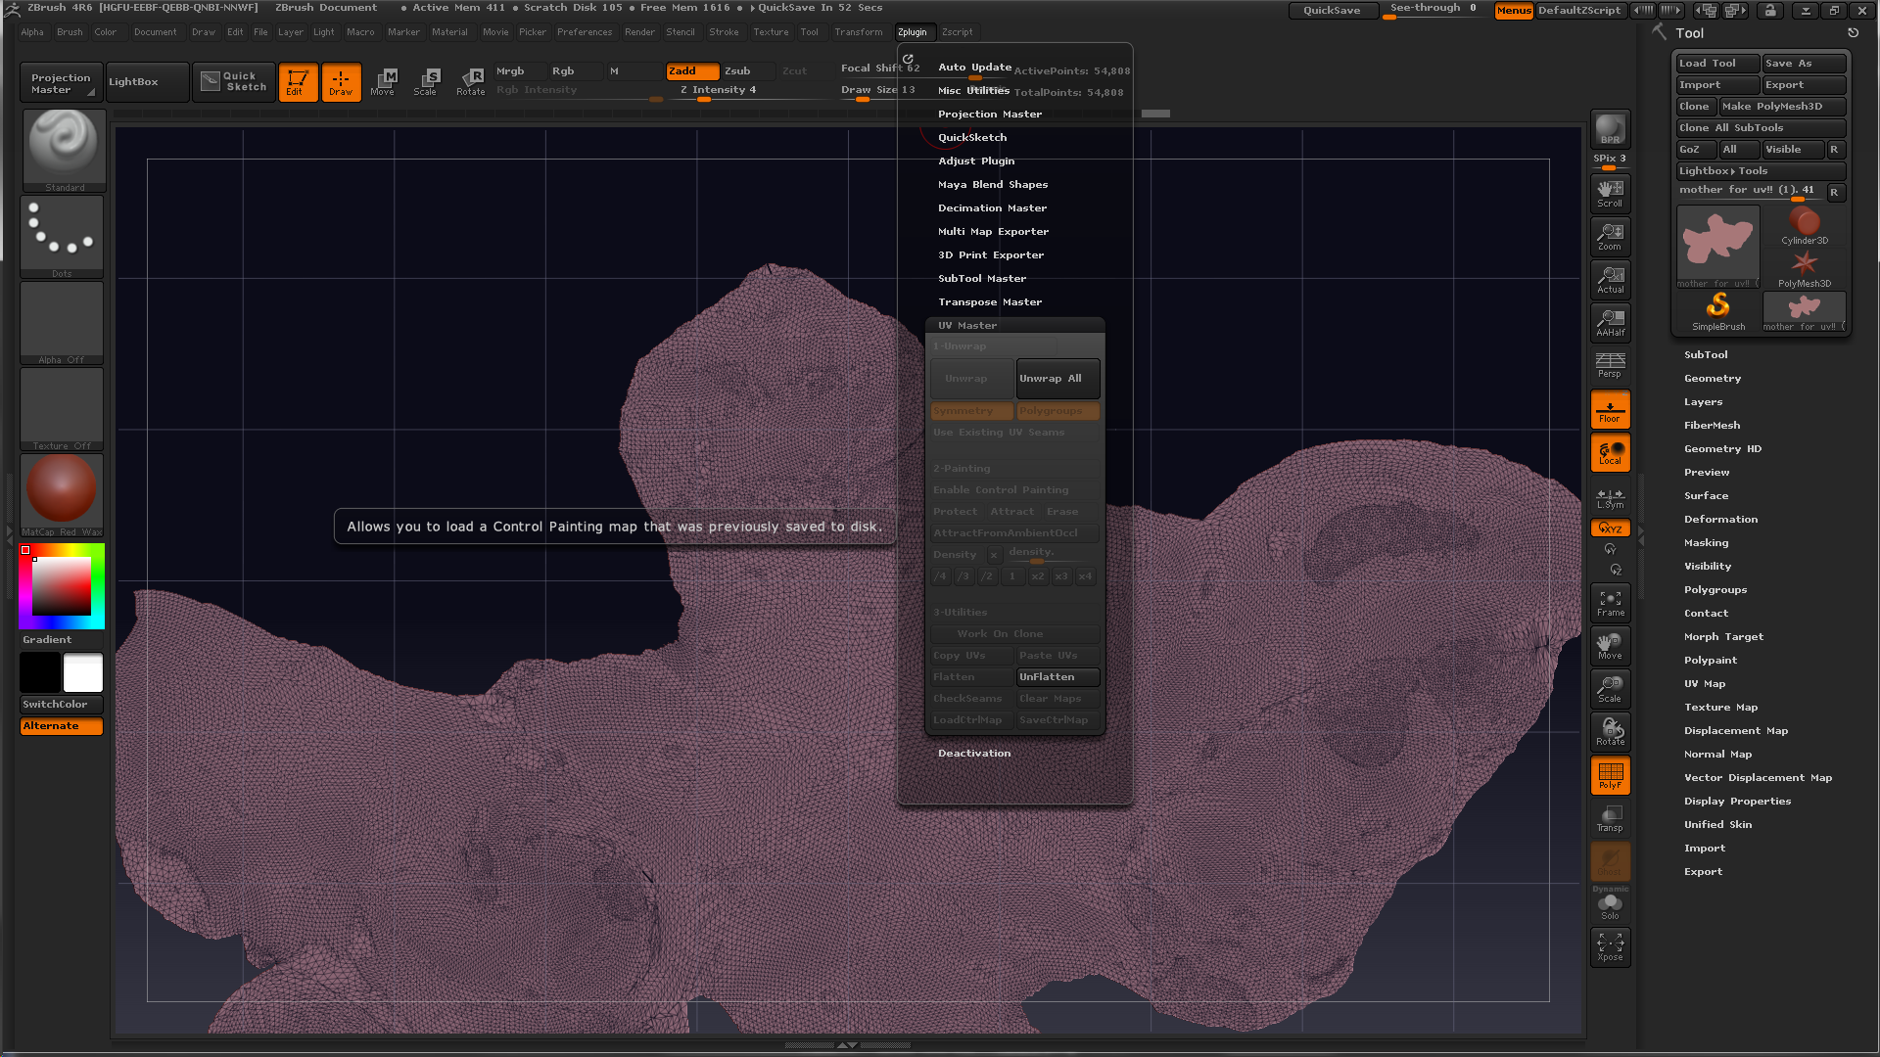Collapse the UV Master plugin header
The image size is (1880, 1057).
point(1015,326)
